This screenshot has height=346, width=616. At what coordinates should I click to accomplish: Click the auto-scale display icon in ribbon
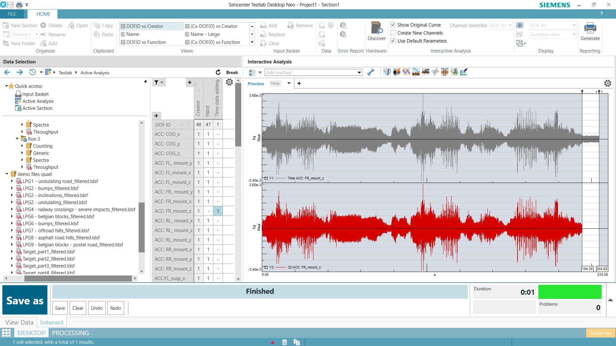520,25
